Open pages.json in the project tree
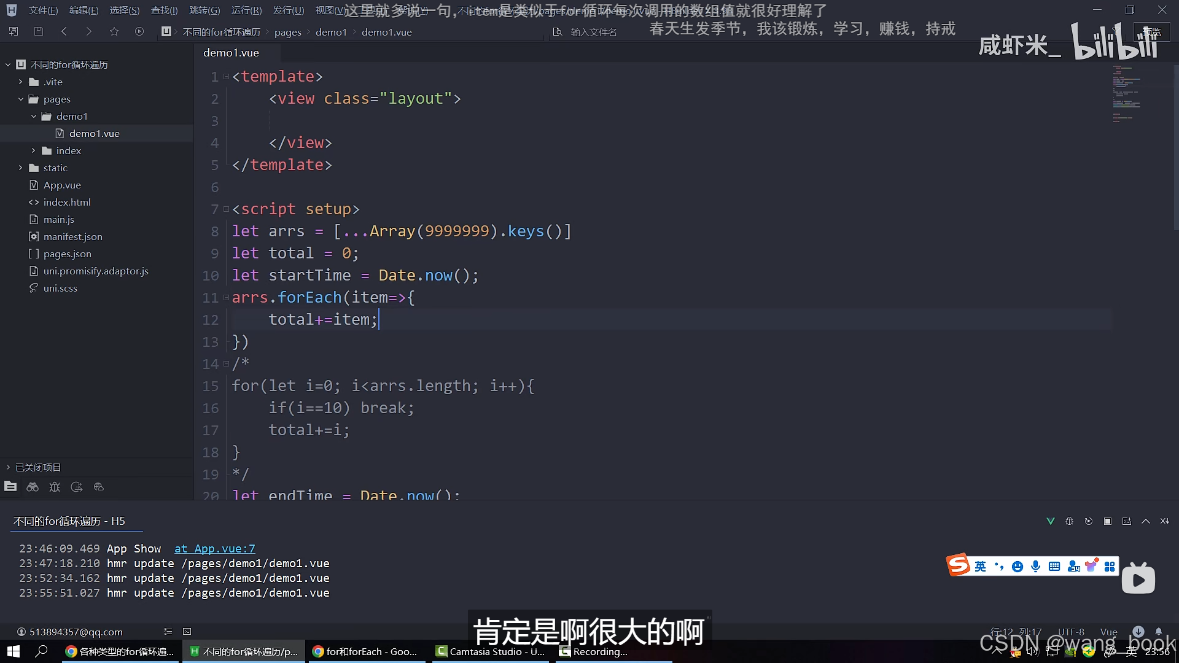 tap(67, 254)
